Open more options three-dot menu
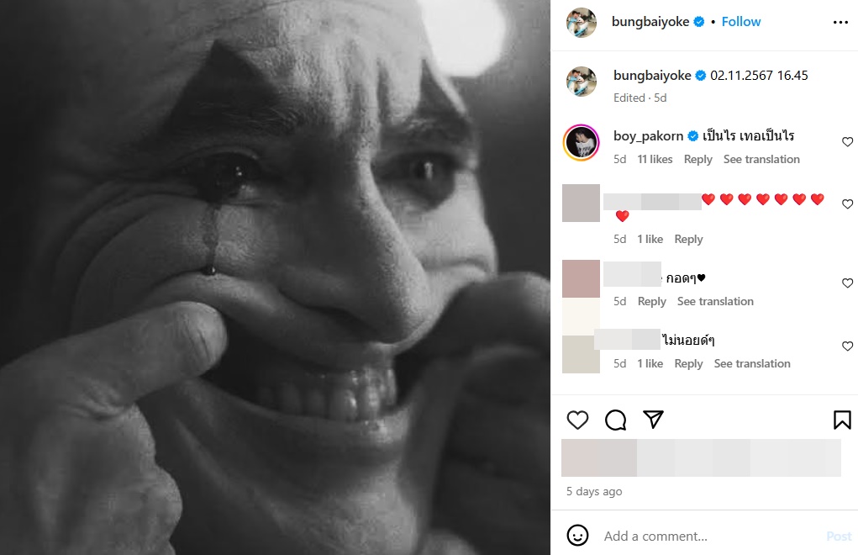 tap(840, 23)
